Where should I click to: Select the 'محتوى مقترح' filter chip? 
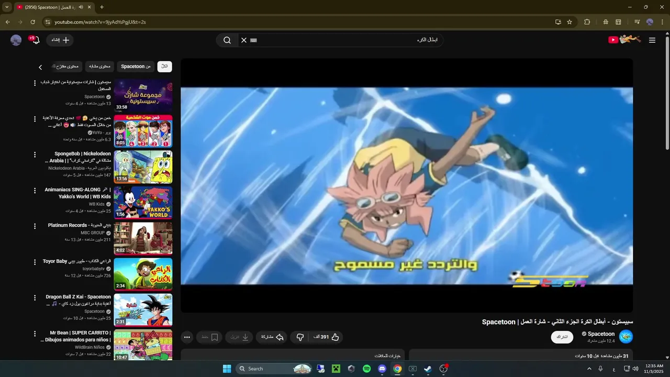[x=66, y=66]
